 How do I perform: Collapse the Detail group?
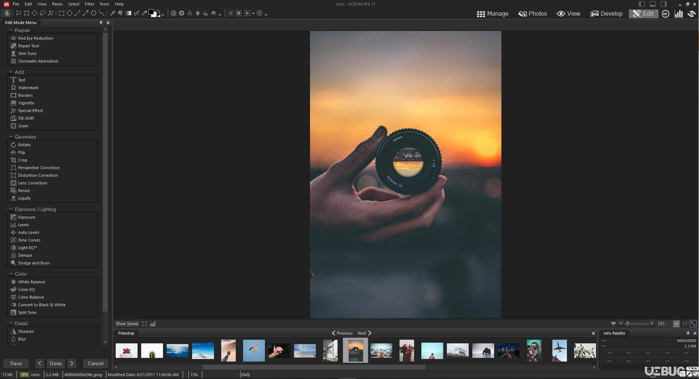pos(11,323)
